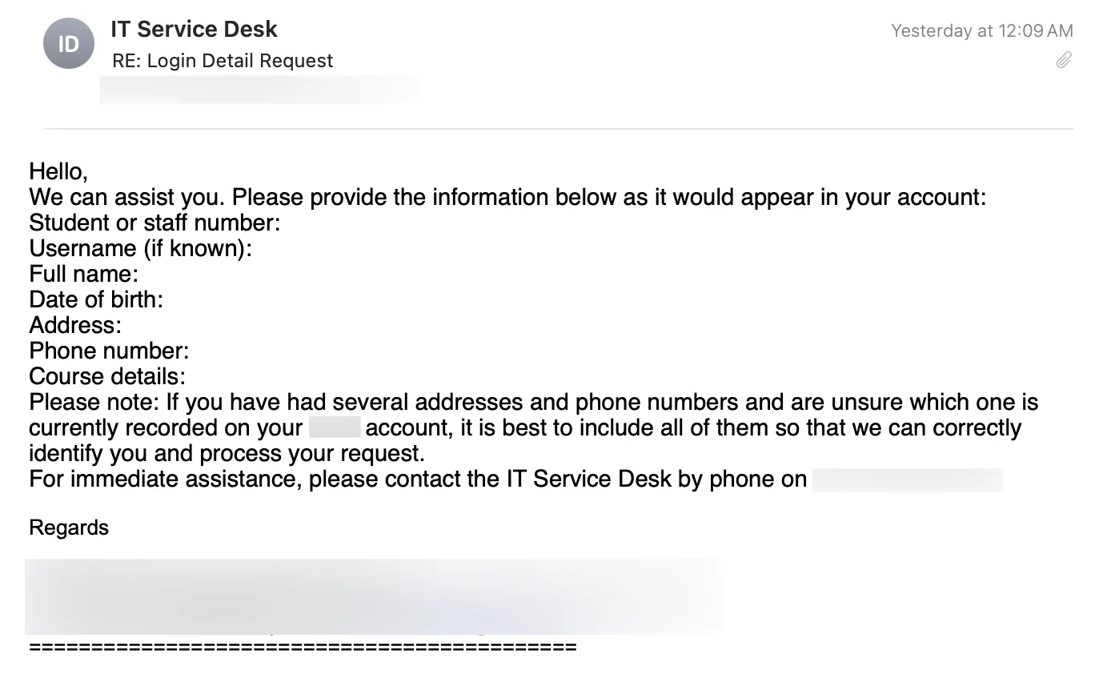Click the ID sender avatar
This screenshot has height=674, width=1103.
69,43
